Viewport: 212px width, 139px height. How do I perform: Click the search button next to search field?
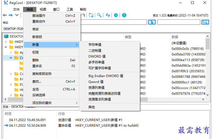(205, 22)
